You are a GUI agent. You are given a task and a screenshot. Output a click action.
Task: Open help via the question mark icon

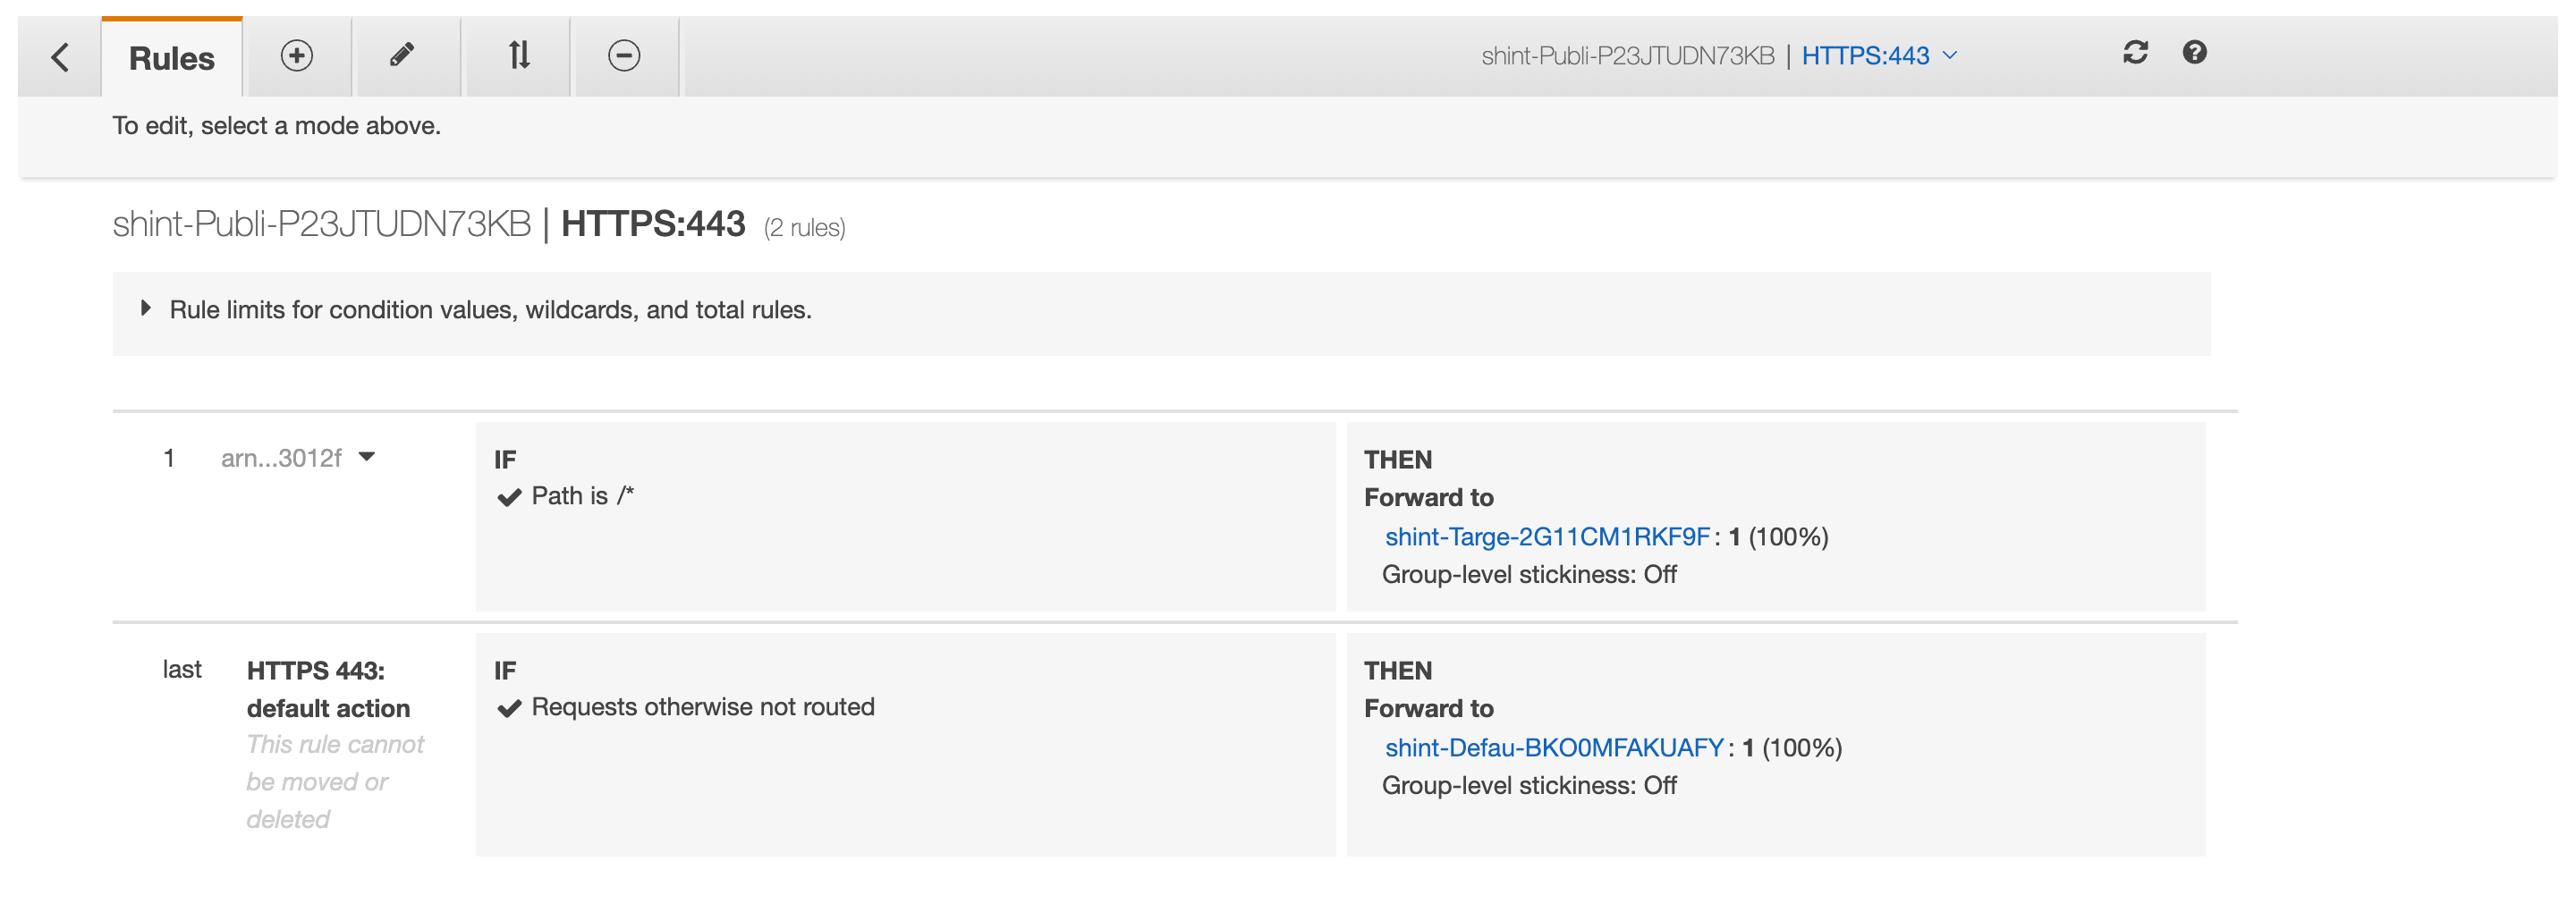pyautogui.click(x=2196, y=53)
